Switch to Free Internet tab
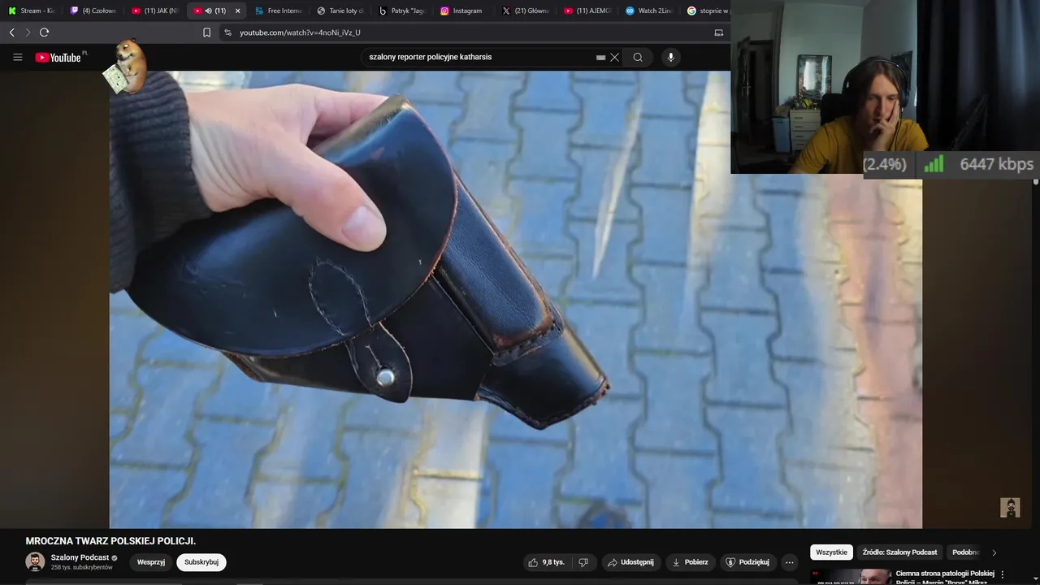1040x585 pixels. (x=279, y=11)
